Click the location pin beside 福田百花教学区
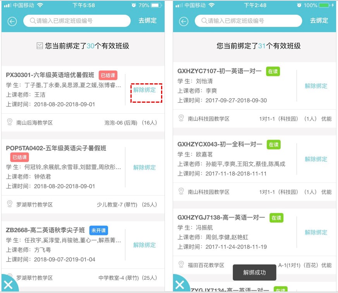 pyautogui.click(x=181, y=265)
